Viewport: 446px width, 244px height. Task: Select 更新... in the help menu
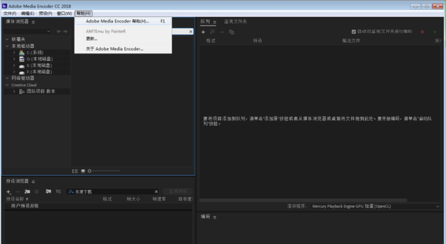(123, 39)
